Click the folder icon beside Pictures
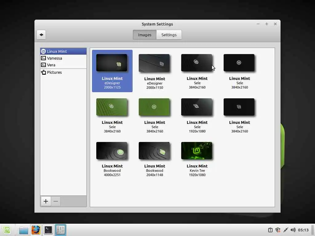The width and height of the screenshot is (315, 236). click(x=43, y=72)
